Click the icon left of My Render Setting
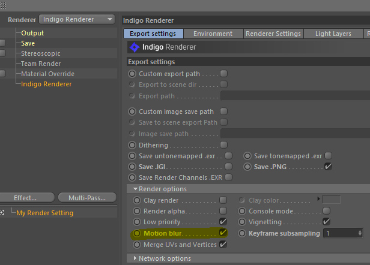The height and width of the screenshot is (265, 370). [2, 213]
